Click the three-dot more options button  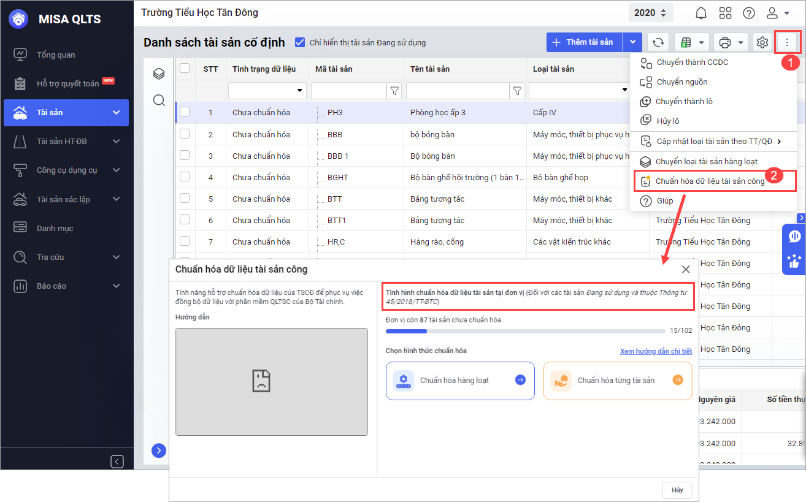coord(787,42)
